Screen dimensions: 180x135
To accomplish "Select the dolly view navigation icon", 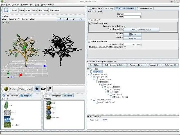I will click(67, 19).
